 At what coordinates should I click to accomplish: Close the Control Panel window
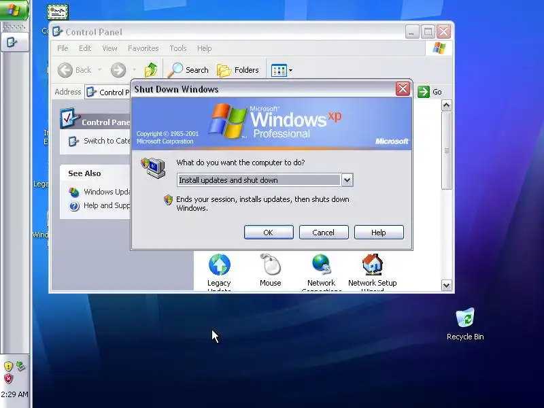click(x=444, y=32)
